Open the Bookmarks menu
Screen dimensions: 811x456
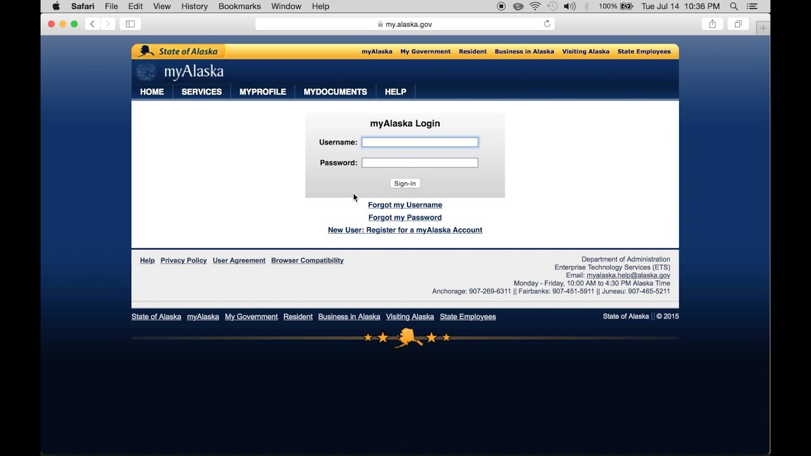coord(239,6)
